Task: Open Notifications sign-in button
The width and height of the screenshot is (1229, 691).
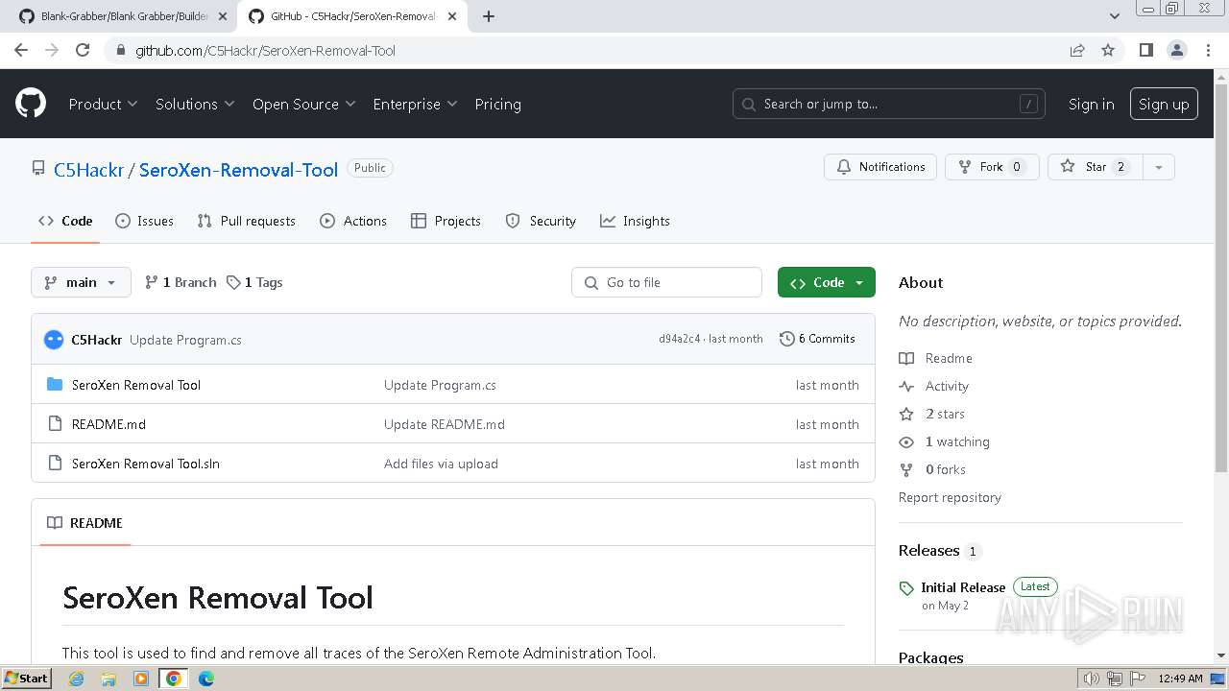Action: (x=880, y=167)
